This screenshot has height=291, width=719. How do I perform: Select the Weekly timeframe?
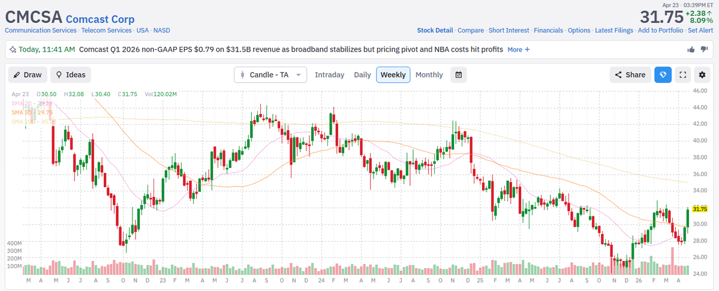[x=393, y=75]
